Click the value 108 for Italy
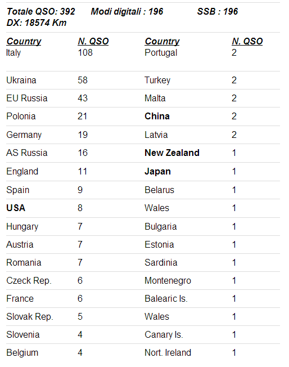Image resolution: width=289 pixels, height=367 pixels. (85, 53)
